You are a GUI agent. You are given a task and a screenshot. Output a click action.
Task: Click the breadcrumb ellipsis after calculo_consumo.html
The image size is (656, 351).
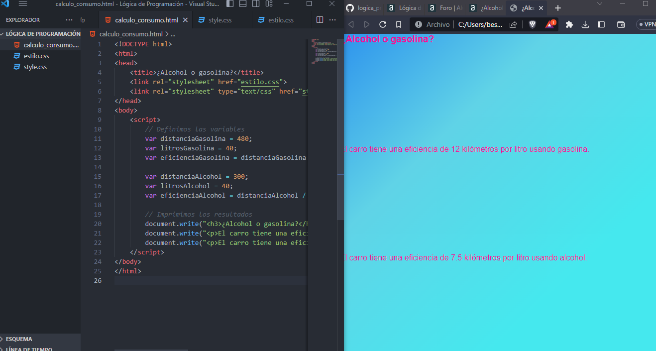tap(173, 34)
